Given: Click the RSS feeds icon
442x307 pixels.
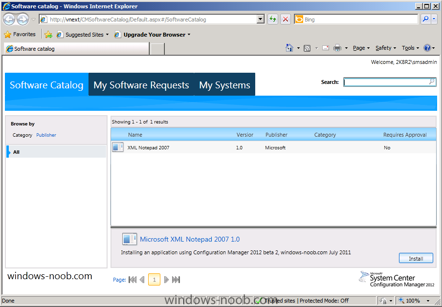Looking at the screenshot, I should [307, 48].
